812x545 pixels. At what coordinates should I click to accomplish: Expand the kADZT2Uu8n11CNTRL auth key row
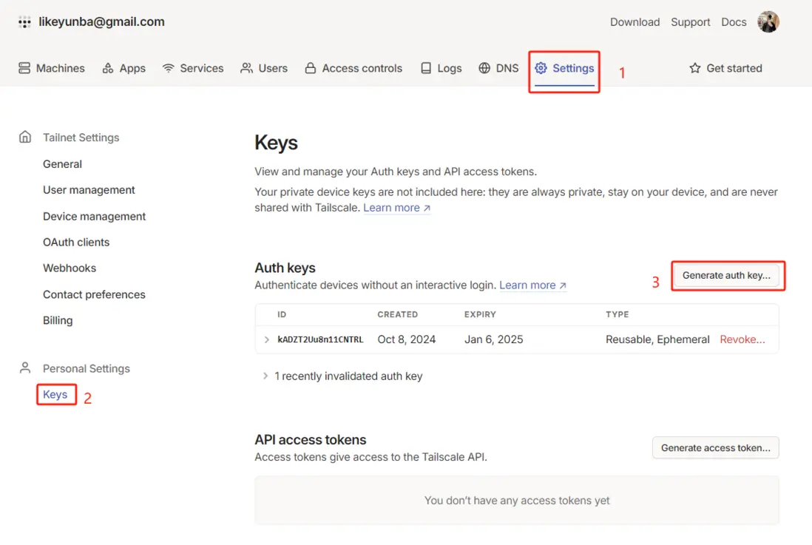[x=267, y=339]
